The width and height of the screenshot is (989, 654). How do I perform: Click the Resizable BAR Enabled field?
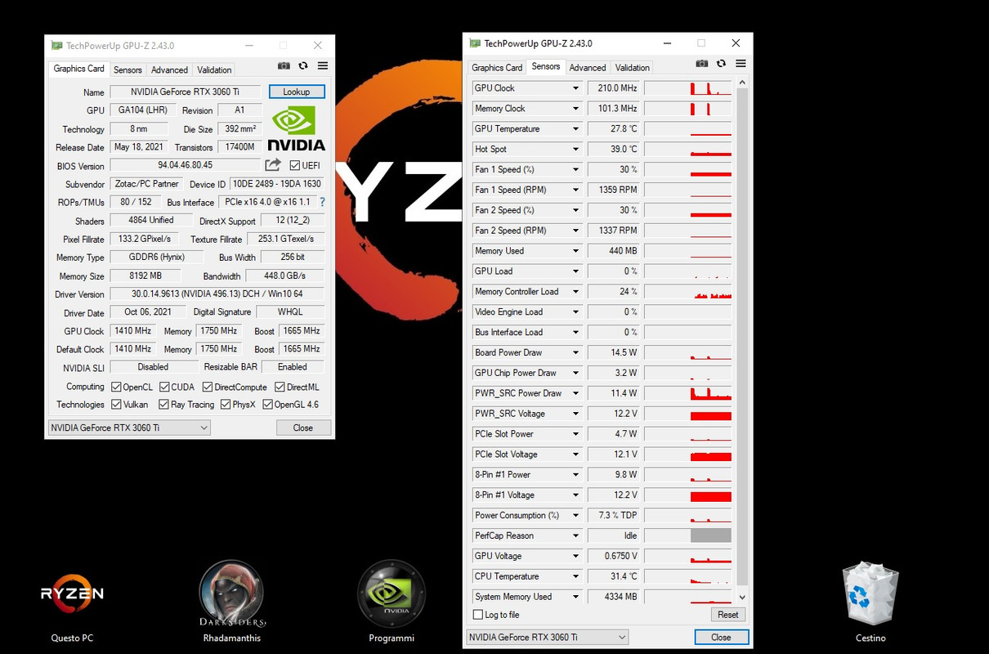pyautogui.click(x=292, y=367)
